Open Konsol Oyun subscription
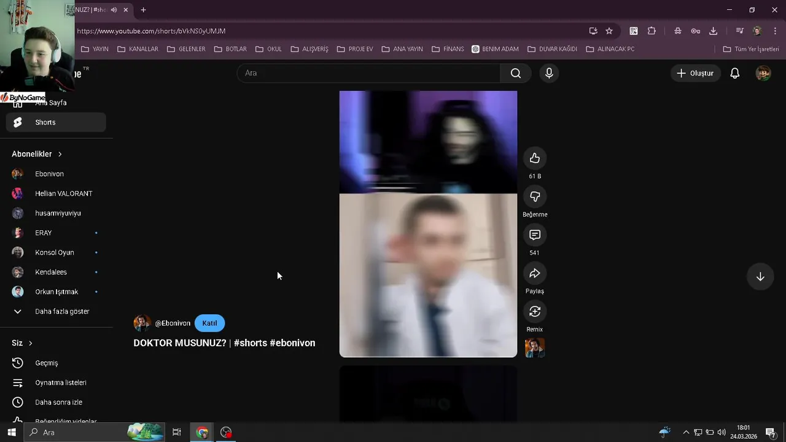 coord(56,252)
